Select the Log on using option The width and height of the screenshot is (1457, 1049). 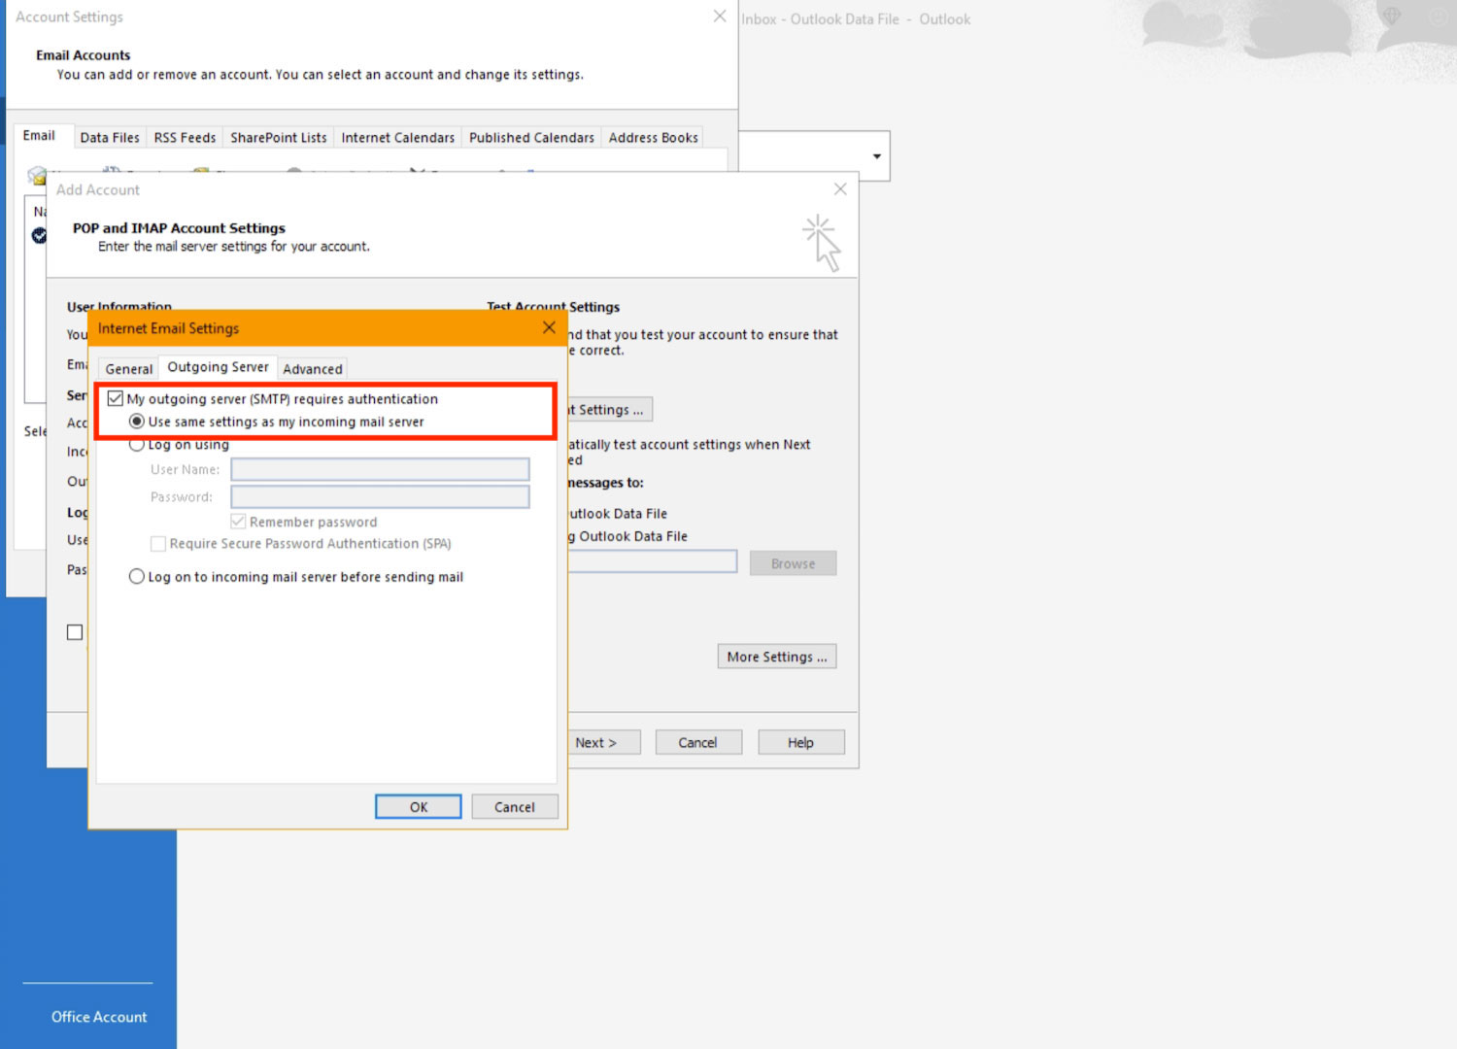pyautogui.click(x=137, y=445)
